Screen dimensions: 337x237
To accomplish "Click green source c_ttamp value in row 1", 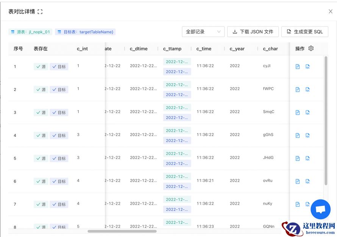I will [177, 62].
